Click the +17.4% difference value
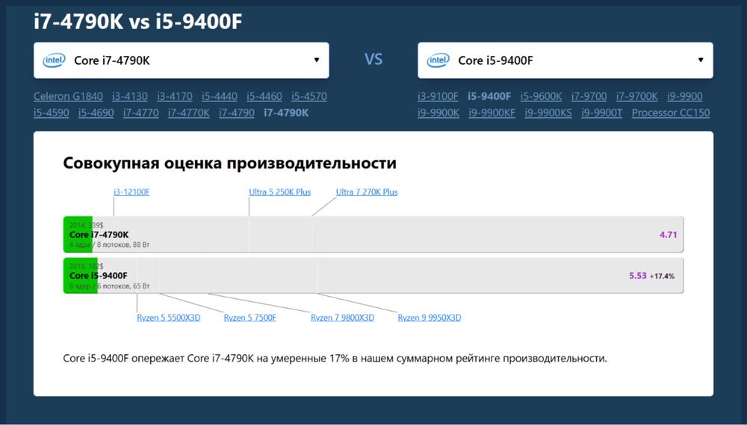Viewport: 747px width, 425px height. pos(662,276)
